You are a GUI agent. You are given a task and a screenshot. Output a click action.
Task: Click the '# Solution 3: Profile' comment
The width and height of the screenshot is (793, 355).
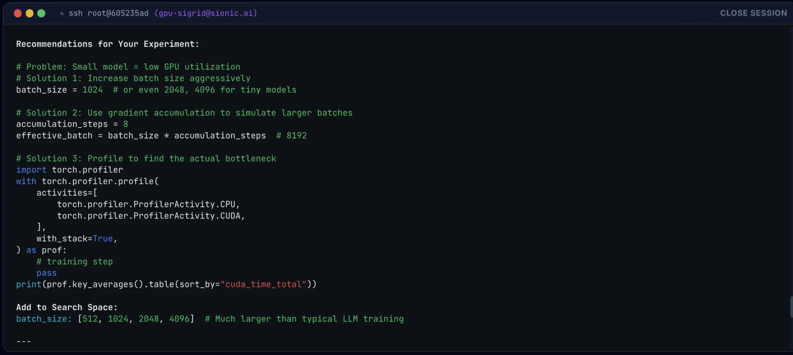pyautogui.click(x=146, y=158)
